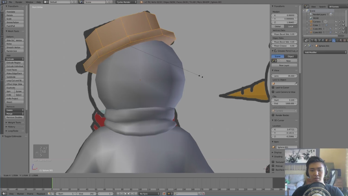Click the Extrude Region button
Screen dimensions: 348x196
coord(14,63)
